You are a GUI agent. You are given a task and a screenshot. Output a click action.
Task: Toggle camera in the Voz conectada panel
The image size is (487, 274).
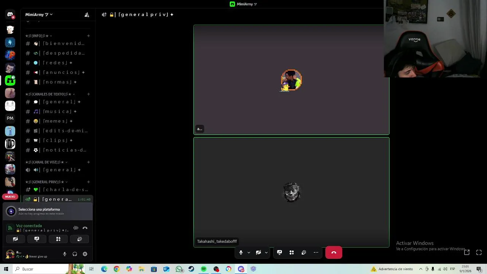pos(15,239)
